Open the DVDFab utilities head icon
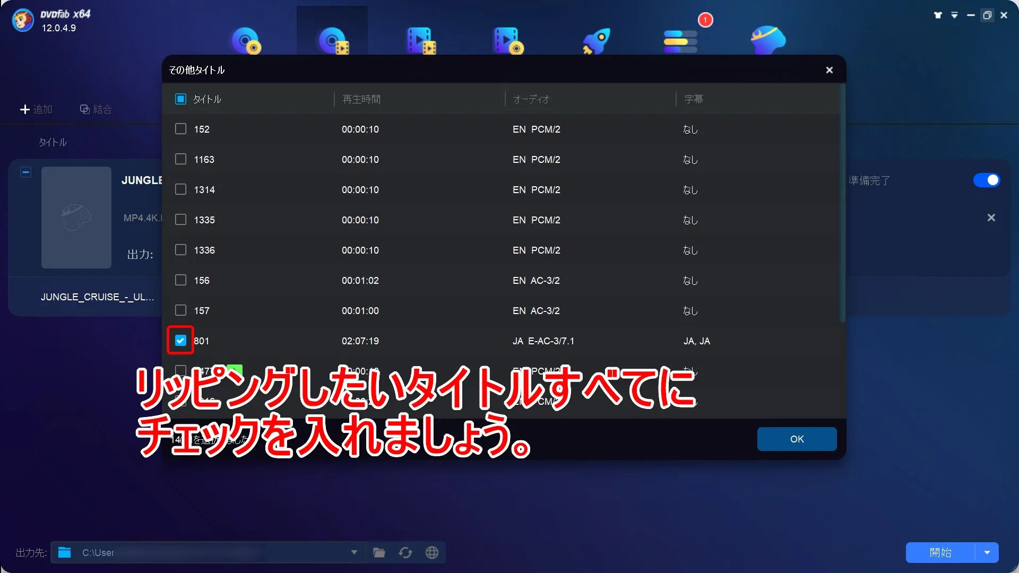This screenshot has height=573, width=1019. [768, 40]
